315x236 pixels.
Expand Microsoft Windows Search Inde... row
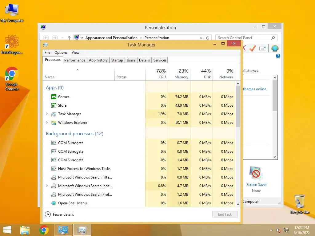tap(47, 186)
